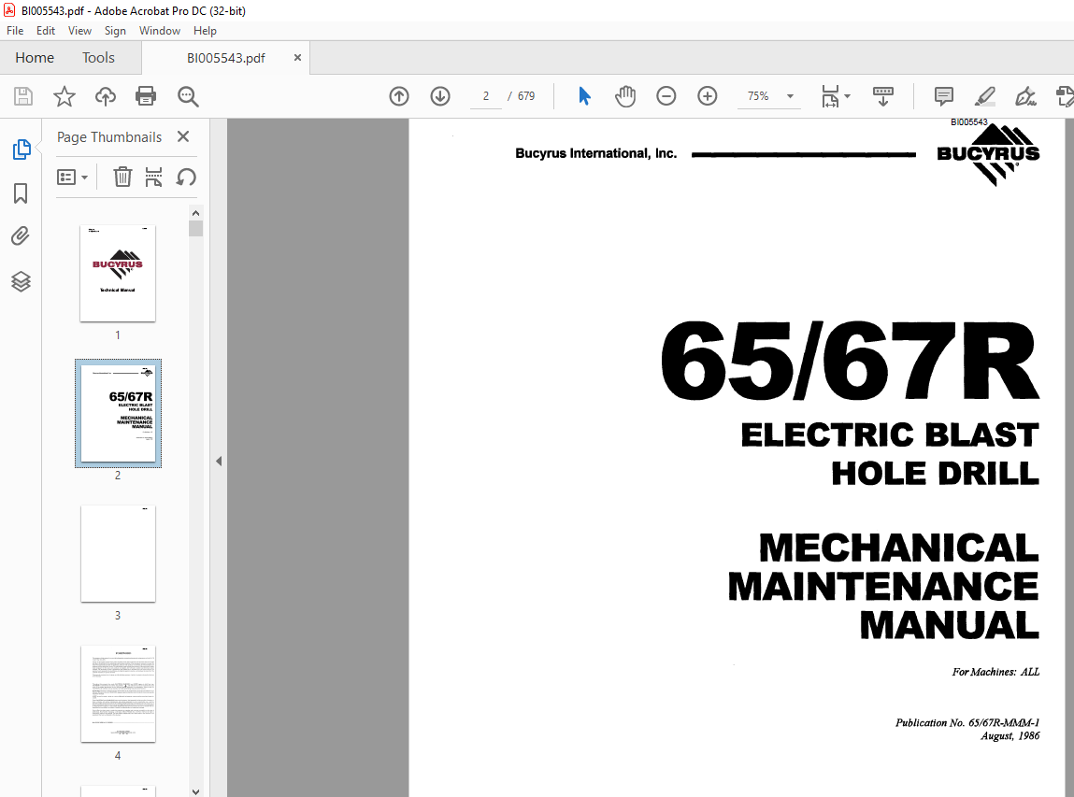Click 'Publication No. 65/67R-MMM-1' text
The width and height of the screenshot is (1074, 797).
click(x=967, y=722)
